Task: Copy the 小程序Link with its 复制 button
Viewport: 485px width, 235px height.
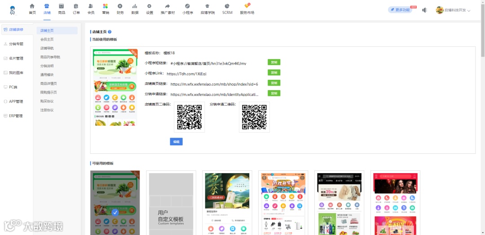Action: tap(274, 73)
